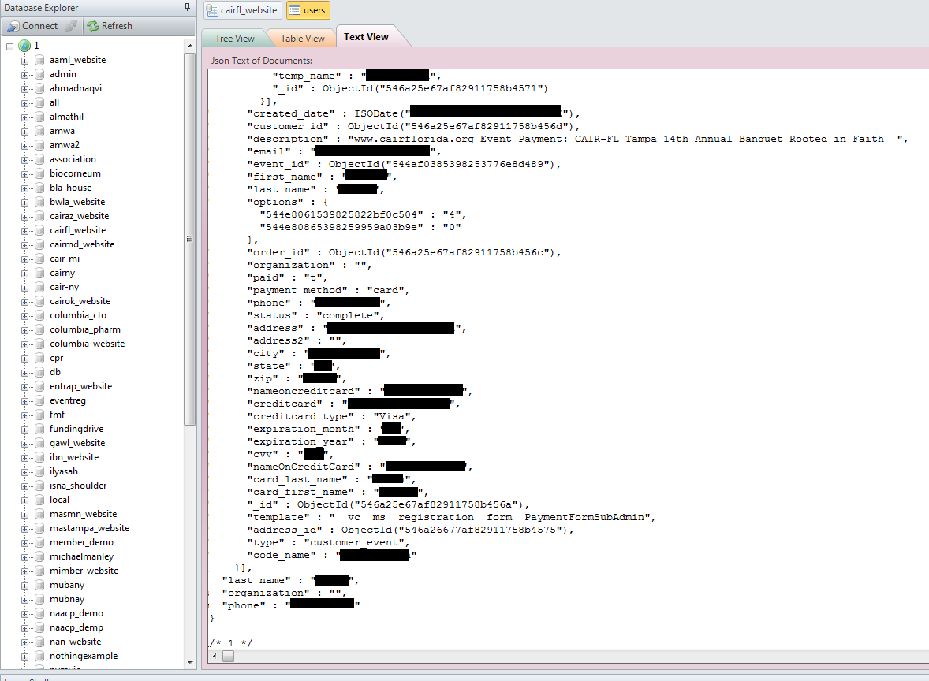The image size is (929, 681).
Task: Click the database icon for bla_house
Action: (39, 188)
